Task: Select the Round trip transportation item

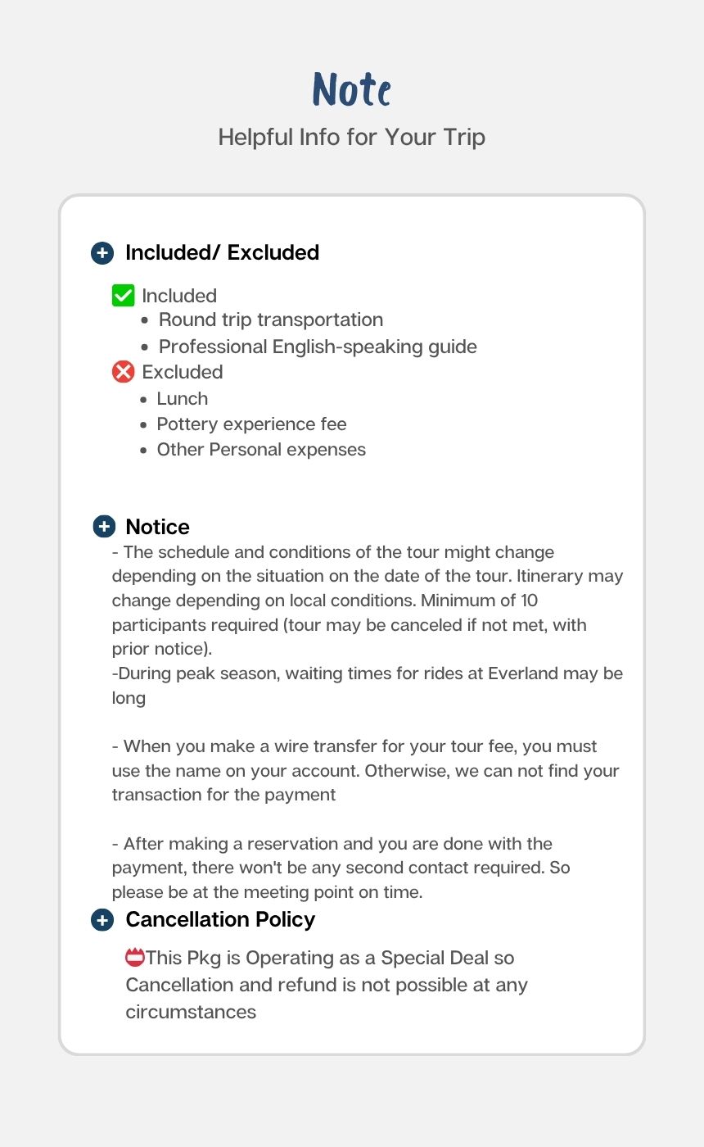Action: click(x=271, y=320)
